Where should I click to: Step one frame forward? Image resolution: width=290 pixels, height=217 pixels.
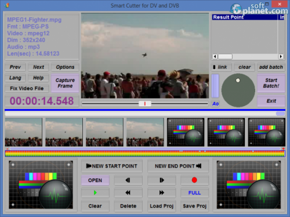162,180
